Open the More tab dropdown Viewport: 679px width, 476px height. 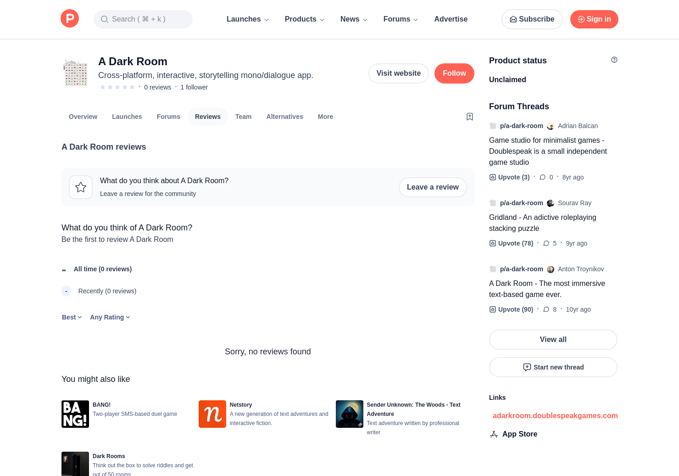pyautogui.click(x=325, y=117)
